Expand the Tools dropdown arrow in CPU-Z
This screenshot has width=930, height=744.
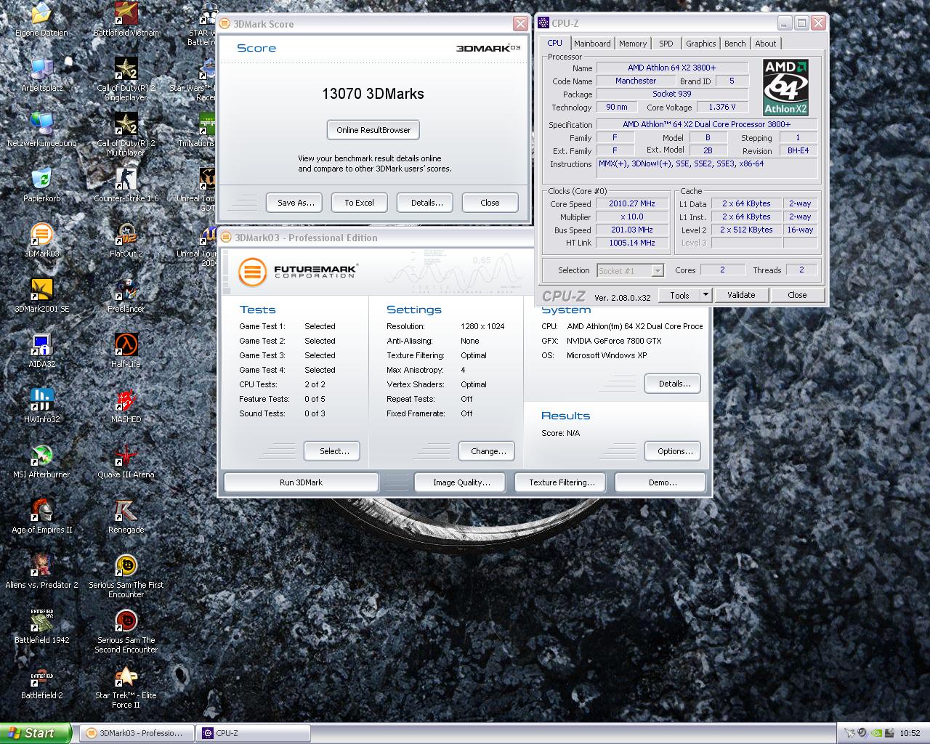click(x=705, y=295)
